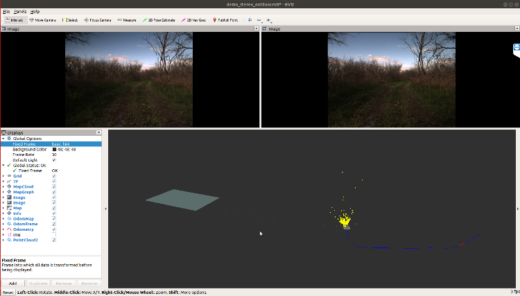520x296 pixels.
Task: Open the Panels menu
Action: point(19,12)
